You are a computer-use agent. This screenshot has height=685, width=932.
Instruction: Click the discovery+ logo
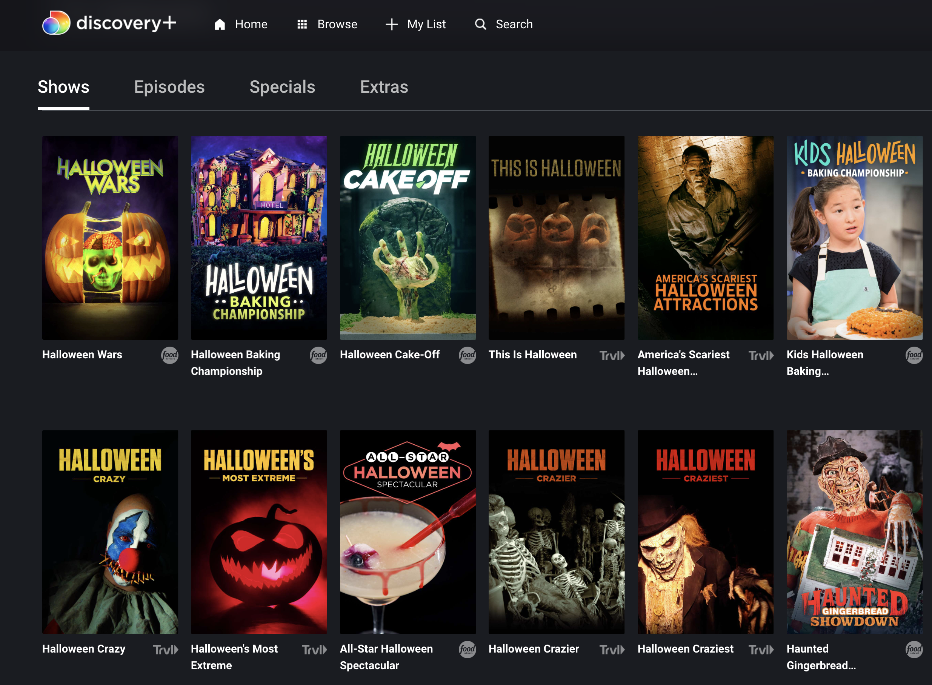coord(109,23)
